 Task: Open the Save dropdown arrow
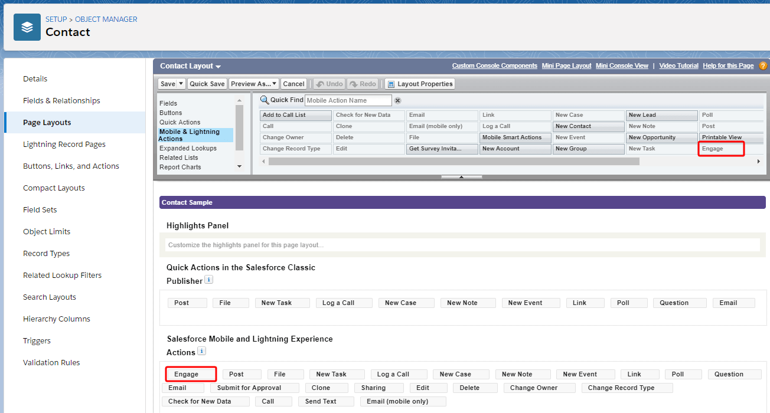click(x=181, y=84)
